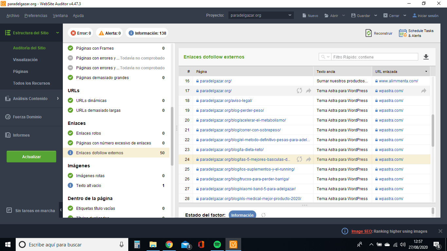Image resolution: width=447 pixels, height=251 pixels.
Task: Open the Ayuda menu
Action: [78, 15]
